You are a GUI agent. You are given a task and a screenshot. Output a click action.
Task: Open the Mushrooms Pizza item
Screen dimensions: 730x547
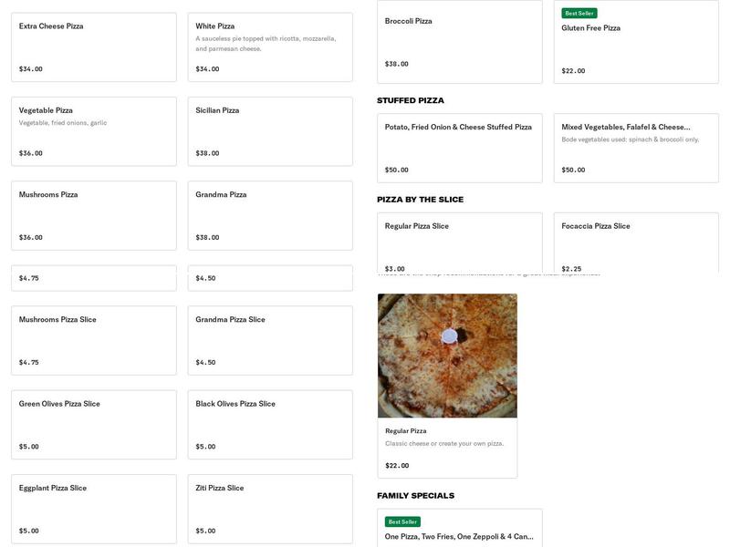[91, 214]
